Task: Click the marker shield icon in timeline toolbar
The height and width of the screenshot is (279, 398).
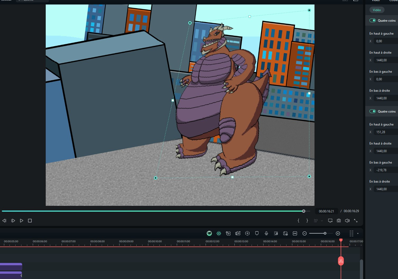Action: 257,233
